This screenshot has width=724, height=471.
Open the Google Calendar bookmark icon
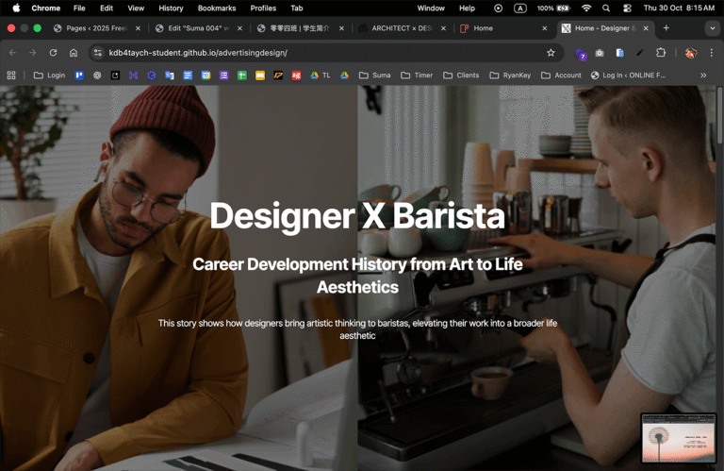coord(206,75)
